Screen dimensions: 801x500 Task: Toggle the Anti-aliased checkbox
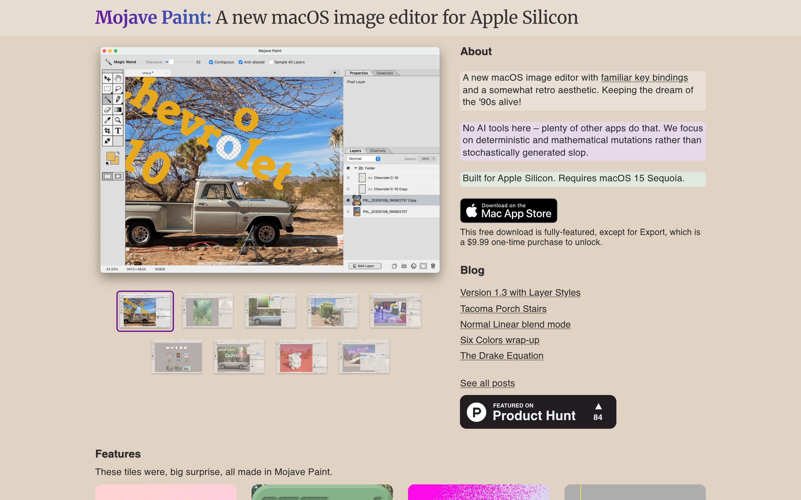pyautogui.click(x=241, y=62)
